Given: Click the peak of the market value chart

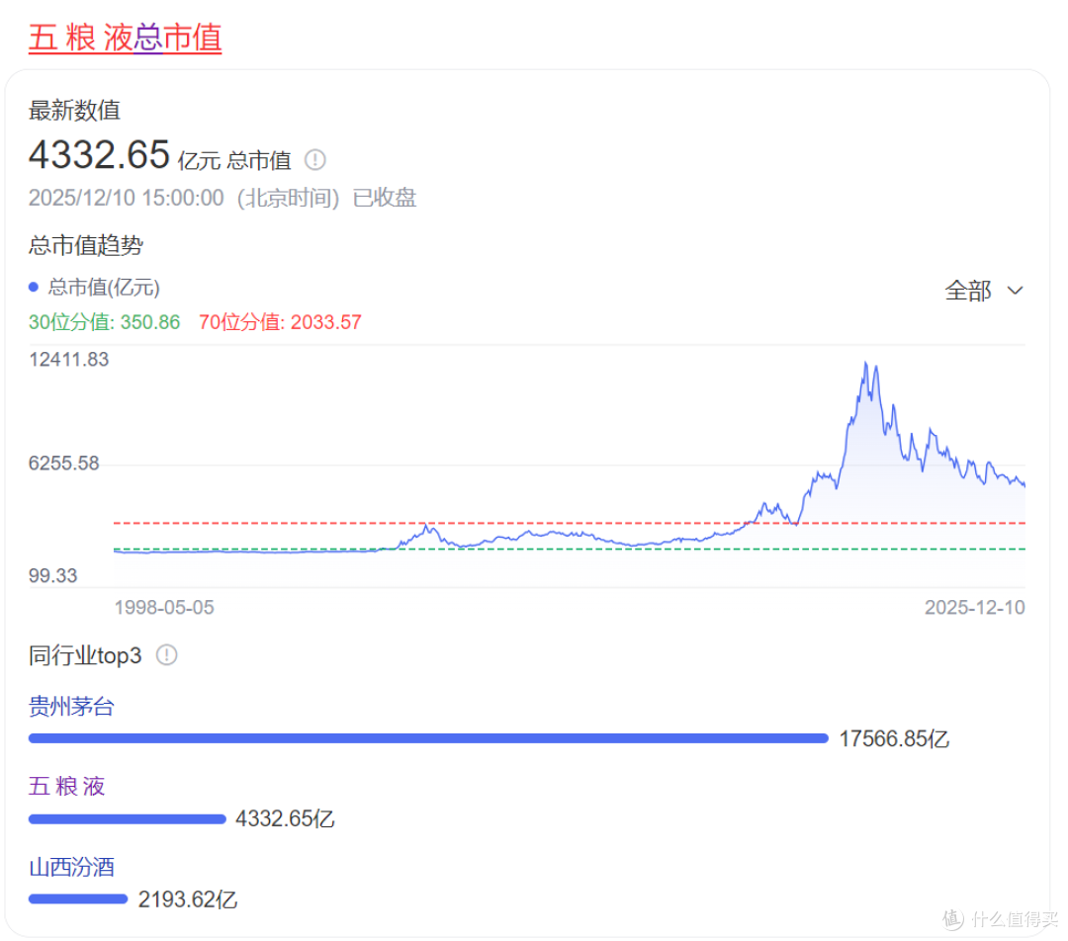Looking at the screenshot, I should (x=865, y=363).
